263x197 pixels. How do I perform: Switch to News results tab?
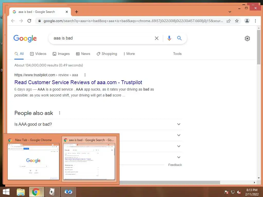[83, 54]
